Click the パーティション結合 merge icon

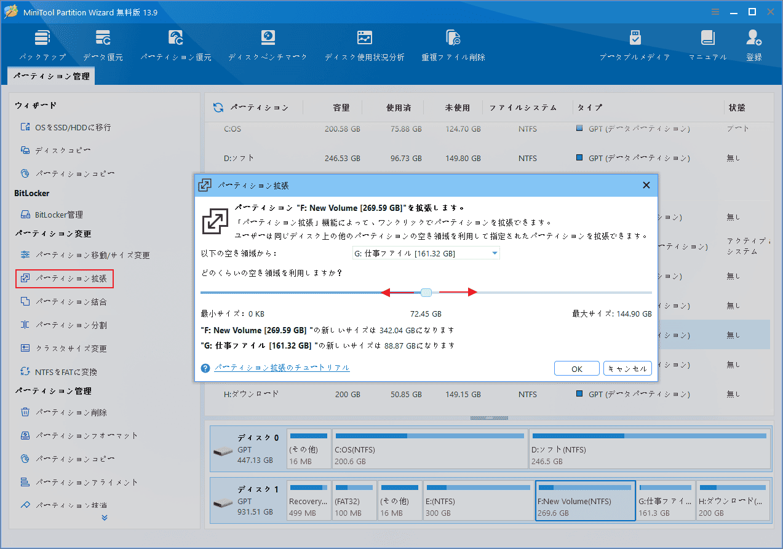tap(25, 302)
